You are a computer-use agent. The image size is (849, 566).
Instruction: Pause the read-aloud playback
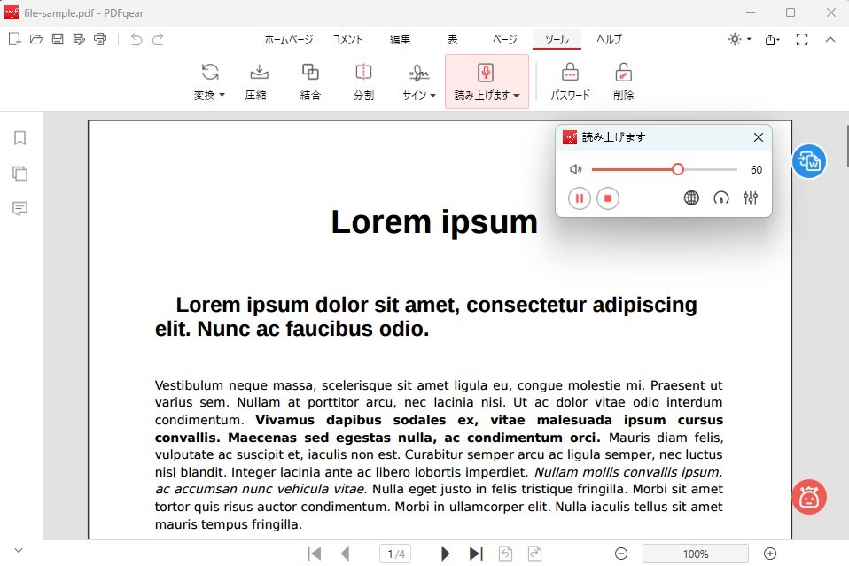[579, 198]
